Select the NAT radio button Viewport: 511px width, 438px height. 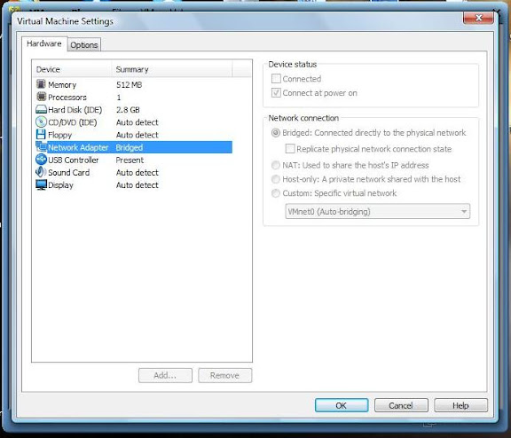[276, 165]
